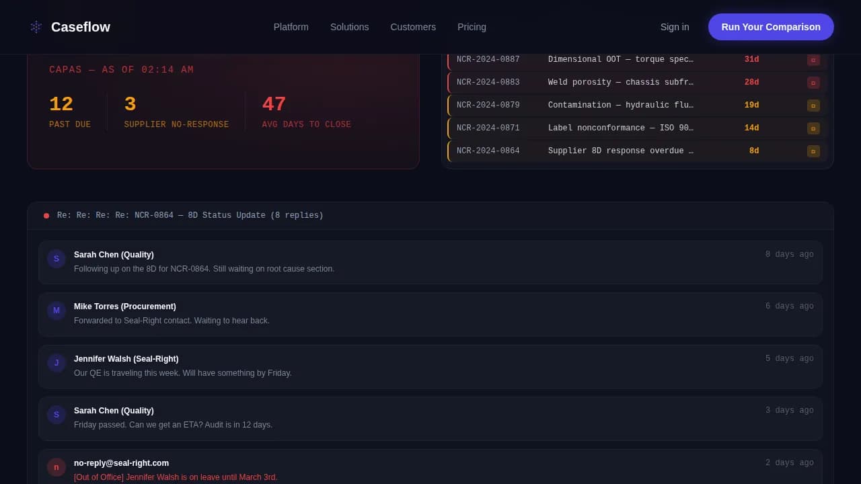861x484 pixels.
Task: Click the Out of Office notice text
Action: click(x=176, y=477)
